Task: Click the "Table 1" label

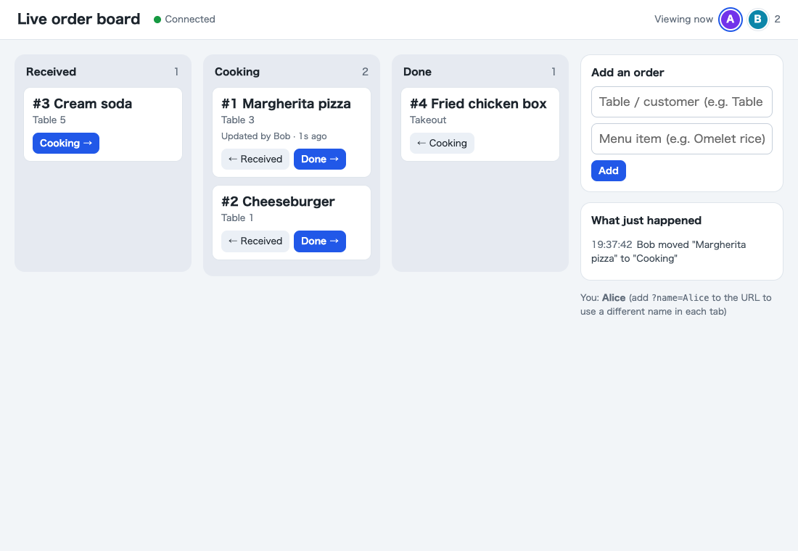Action: tap(237, 217)
